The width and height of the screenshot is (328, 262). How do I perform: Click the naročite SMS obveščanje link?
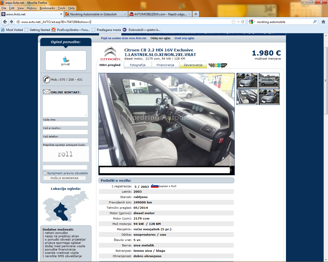tap(63, 256)
